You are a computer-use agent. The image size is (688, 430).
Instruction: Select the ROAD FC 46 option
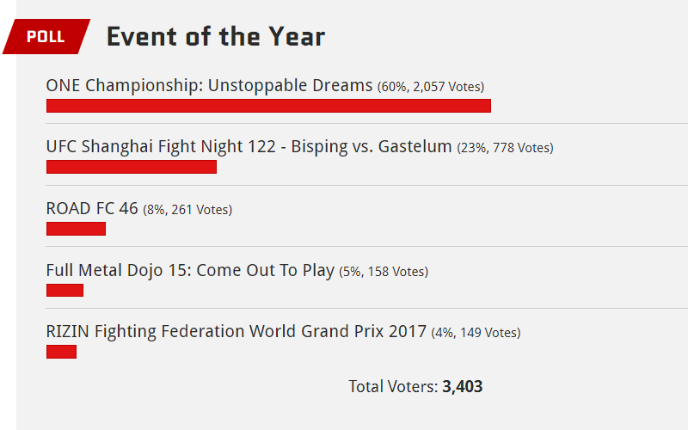[x=92, y=208]
